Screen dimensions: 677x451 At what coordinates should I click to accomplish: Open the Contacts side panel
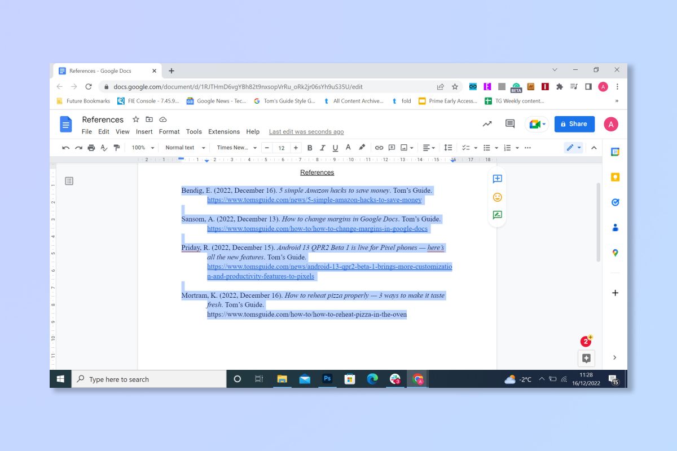616,228
